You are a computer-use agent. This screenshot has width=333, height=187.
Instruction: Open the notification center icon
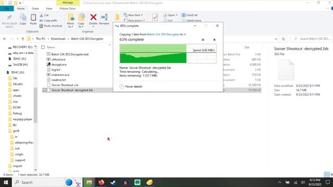[x=328, y=182]
